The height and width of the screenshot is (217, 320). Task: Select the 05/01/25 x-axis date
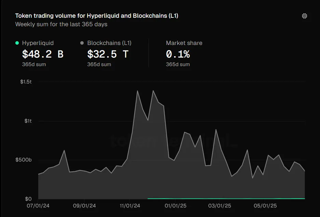point(266,206)
